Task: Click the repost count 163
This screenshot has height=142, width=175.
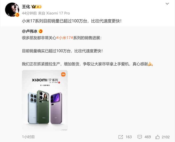Action: pos(129,137)
